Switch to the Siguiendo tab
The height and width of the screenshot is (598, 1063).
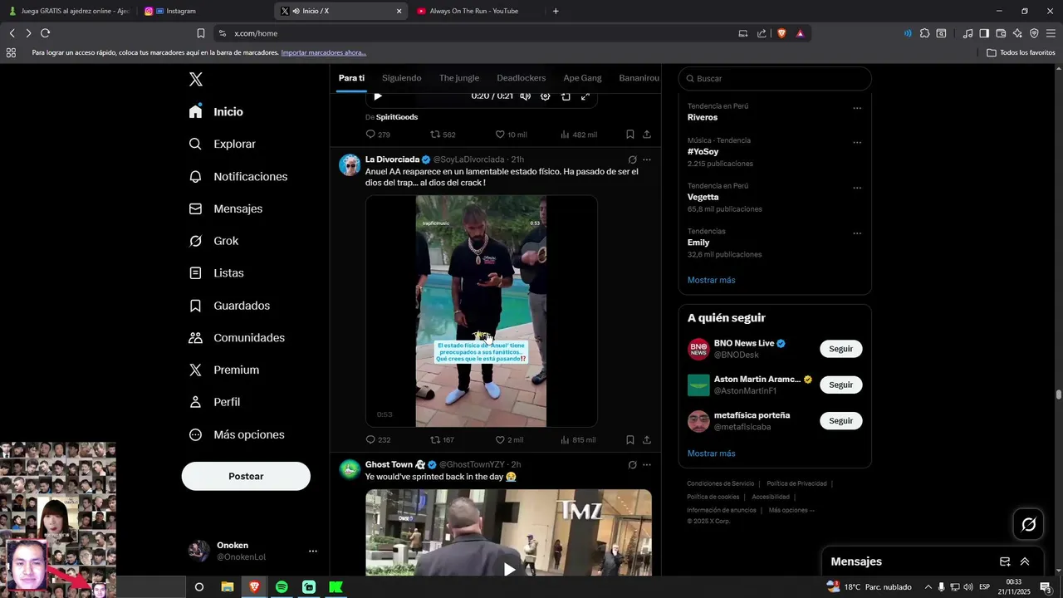point(402,78)
